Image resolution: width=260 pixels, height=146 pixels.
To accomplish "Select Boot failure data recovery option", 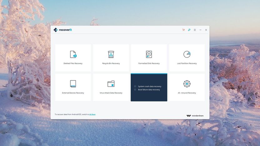I will pos(149,90).
